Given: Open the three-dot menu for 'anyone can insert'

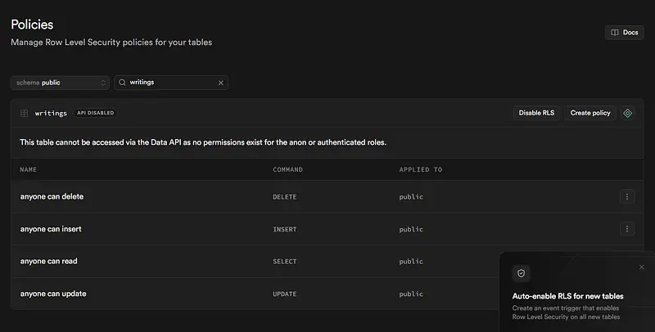Looking at the screenshot, I should pyautogui.click(x=627, y=229).
